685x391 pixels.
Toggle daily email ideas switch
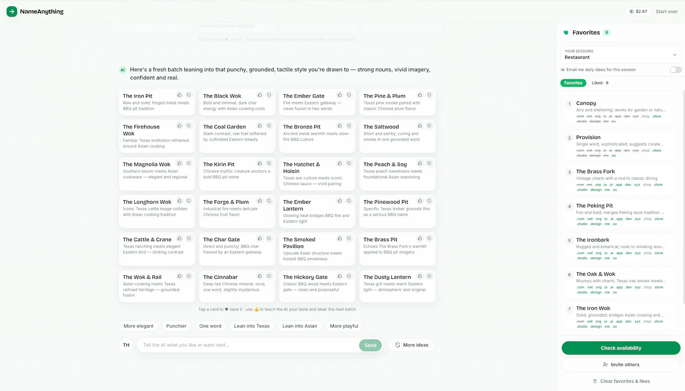coord(676,70)
